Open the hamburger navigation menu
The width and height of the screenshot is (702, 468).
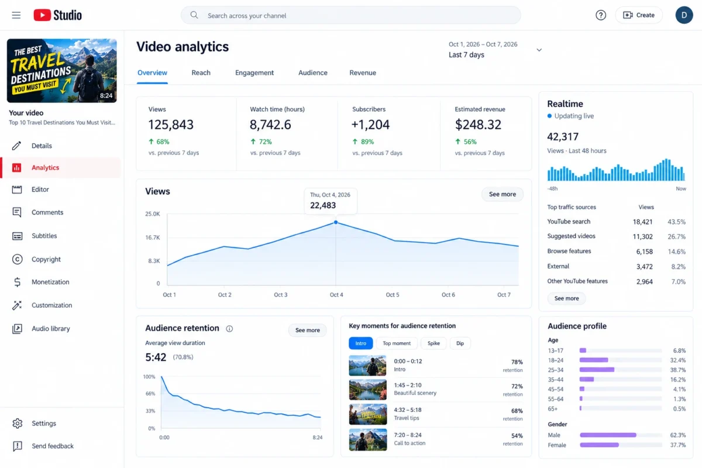click(16, 15)
